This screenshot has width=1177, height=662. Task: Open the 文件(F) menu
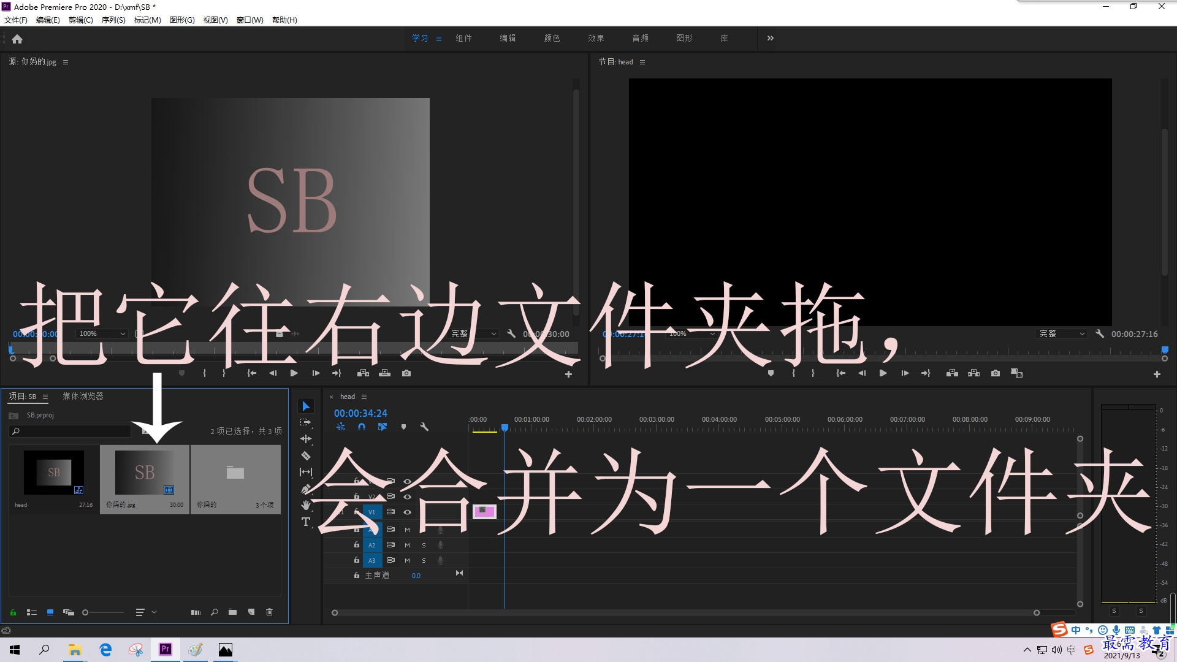pos(16,20)
